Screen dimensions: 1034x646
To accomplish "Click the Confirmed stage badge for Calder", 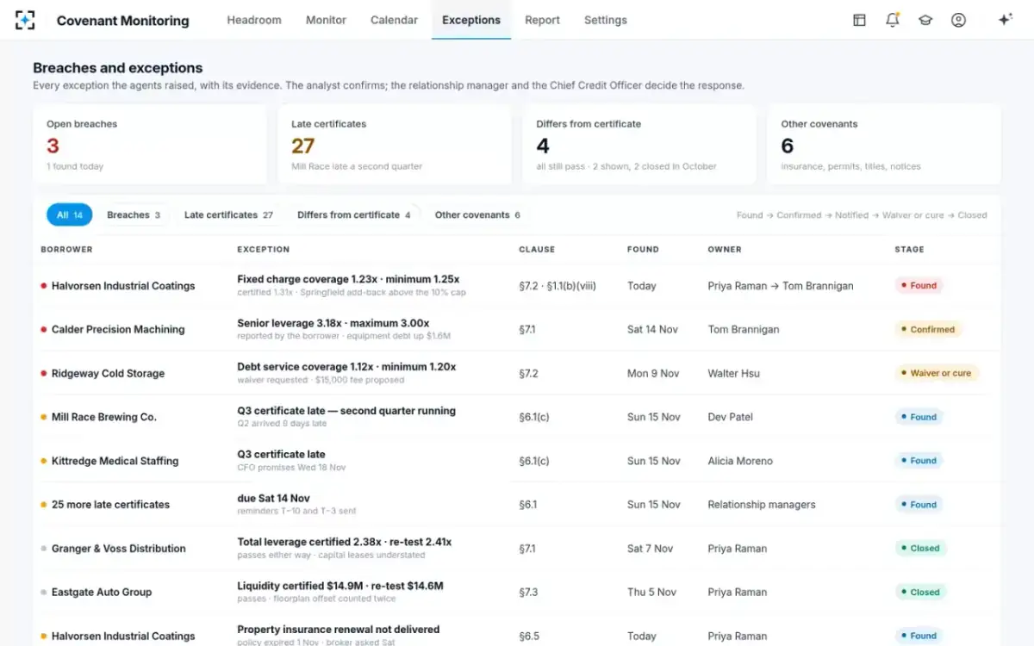I will tap(927, 329).
